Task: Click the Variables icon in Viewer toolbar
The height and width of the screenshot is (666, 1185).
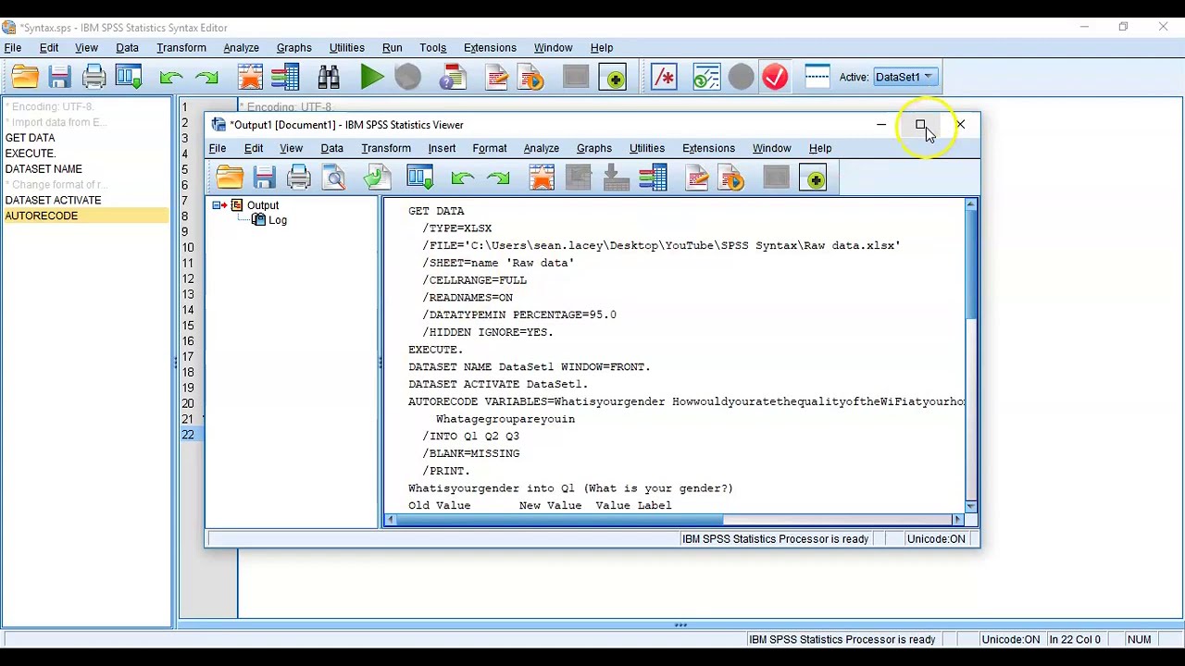Action: click(x=654, y=178)
